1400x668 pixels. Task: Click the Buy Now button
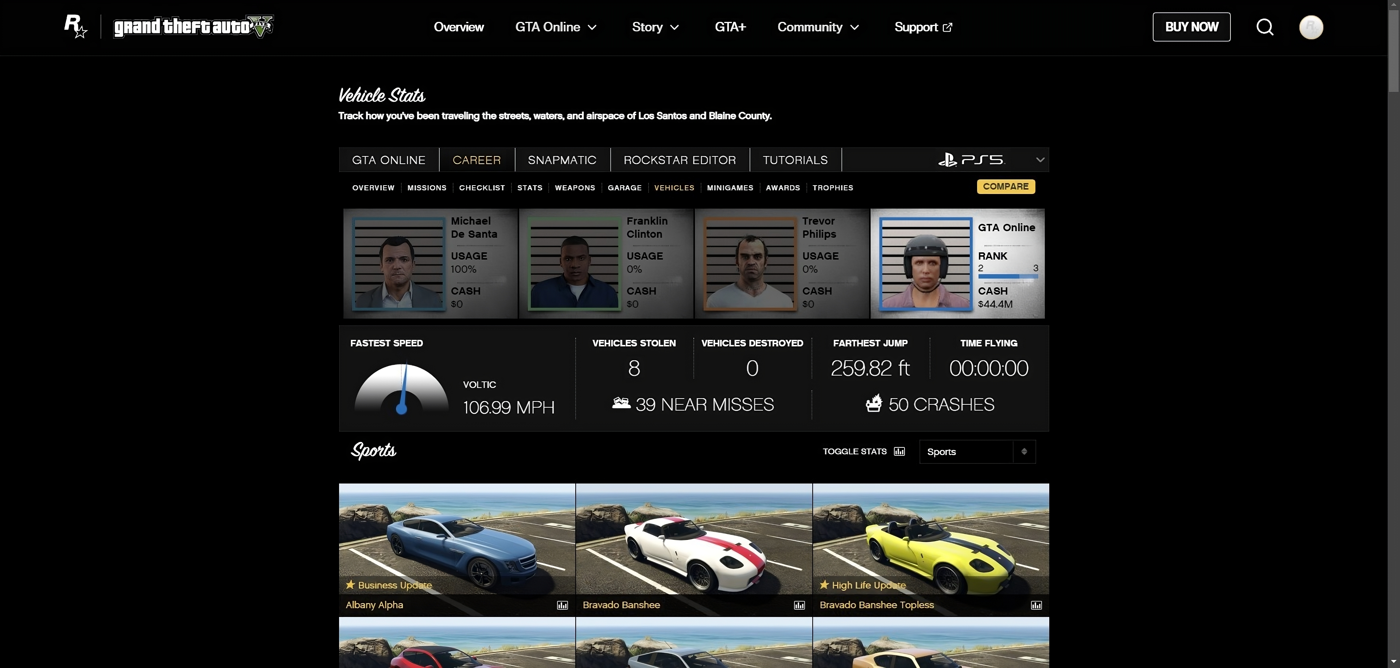click(1191, 27)
